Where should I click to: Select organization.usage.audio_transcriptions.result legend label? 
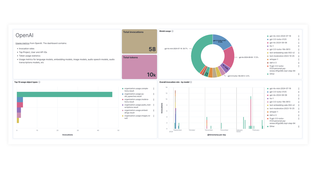coord(138,106)
